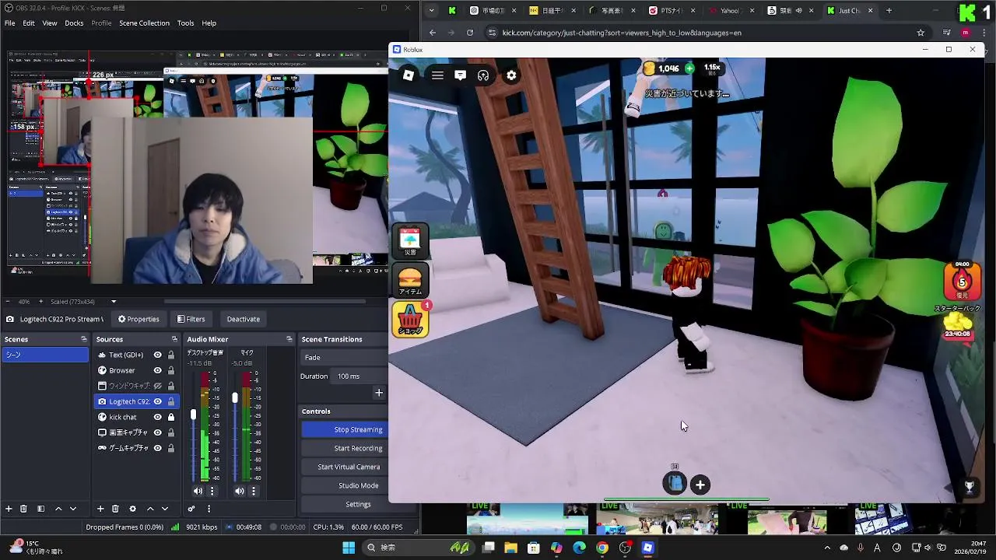This screenshot has height=560, width=996.
Task: Open the 災害 disaster button
Action: (410, 240)
